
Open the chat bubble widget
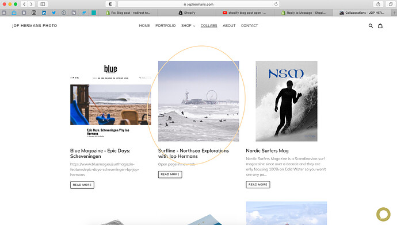[x=383, y=214]
